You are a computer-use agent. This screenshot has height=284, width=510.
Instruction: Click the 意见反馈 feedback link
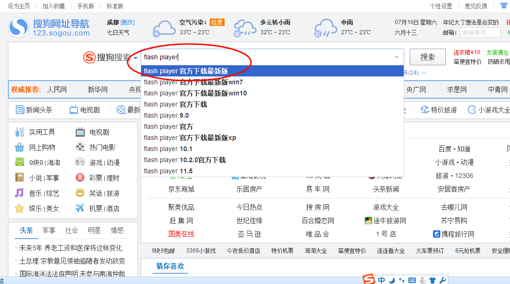(x=476, y=6)
